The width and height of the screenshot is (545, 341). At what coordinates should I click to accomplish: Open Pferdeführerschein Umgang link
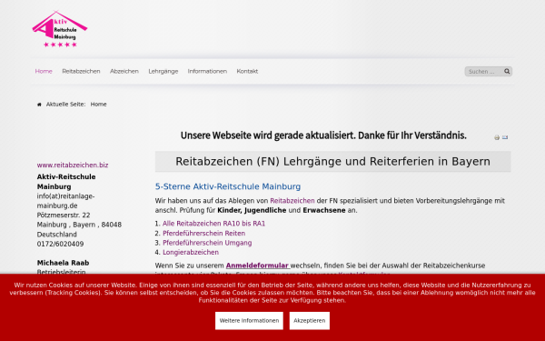(207, 243)
